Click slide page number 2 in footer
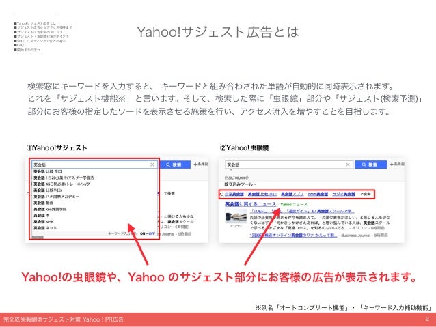 pos(427,319)
